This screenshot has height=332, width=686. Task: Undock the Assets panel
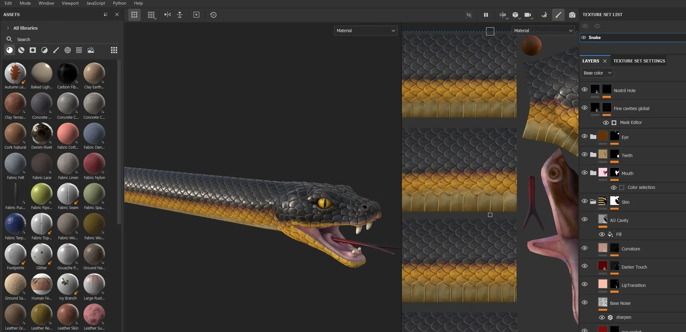coord(105,15)
